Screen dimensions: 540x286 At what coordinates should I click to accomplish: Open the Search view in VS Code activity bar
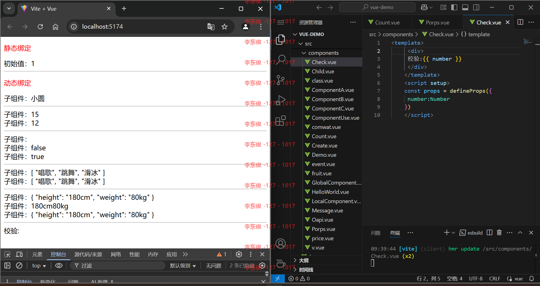tap(281, 60)
